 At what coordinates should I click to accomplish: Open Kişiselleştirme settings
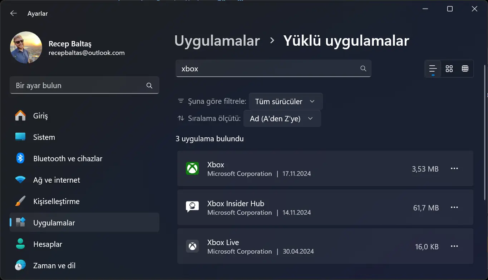click(84, 202)
